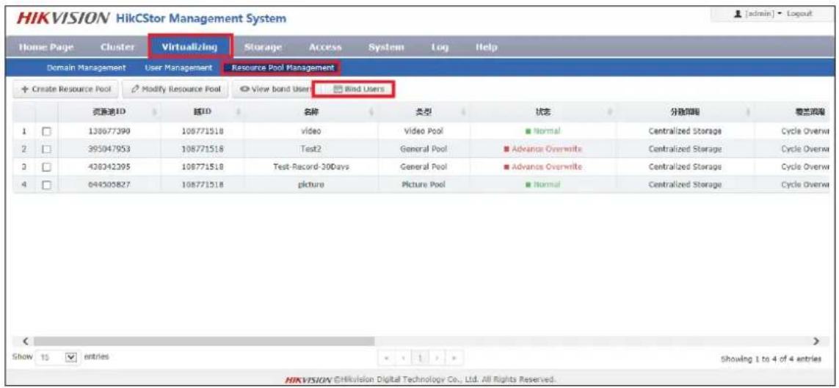The image size is (839, 388).
Task: Sort by type column arrow
Action: pyautogui.click(x=462, y=111)
